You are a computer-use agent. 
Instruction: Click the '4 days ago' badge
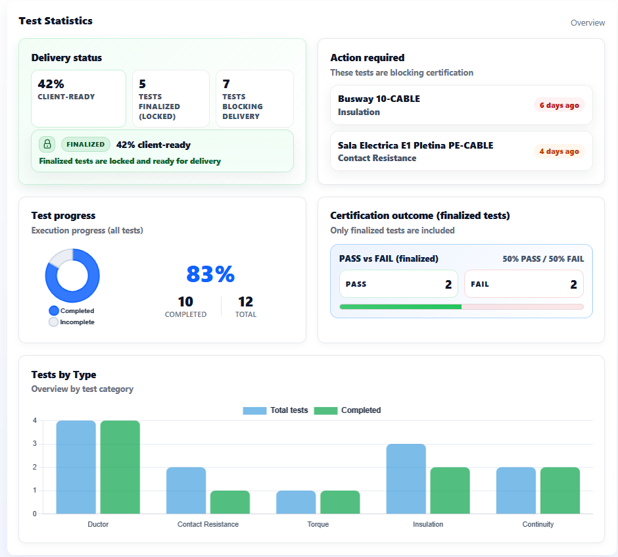pos(559,151)
